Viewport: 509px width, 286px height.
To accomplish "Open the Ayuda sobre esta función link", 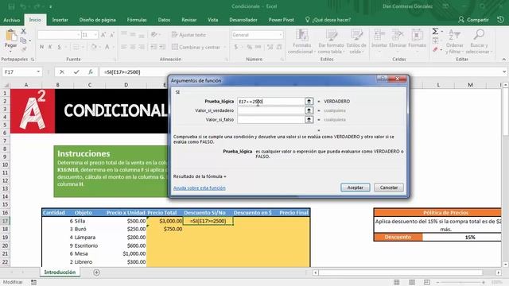I will [x=200, y=188].
